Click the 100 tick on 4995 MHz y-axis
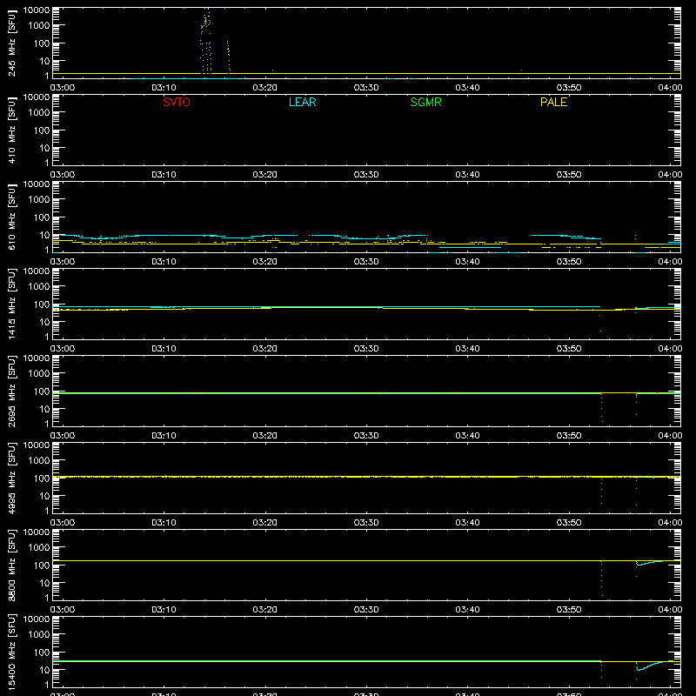Screen dimensions: 696x696 pos(42,478)
